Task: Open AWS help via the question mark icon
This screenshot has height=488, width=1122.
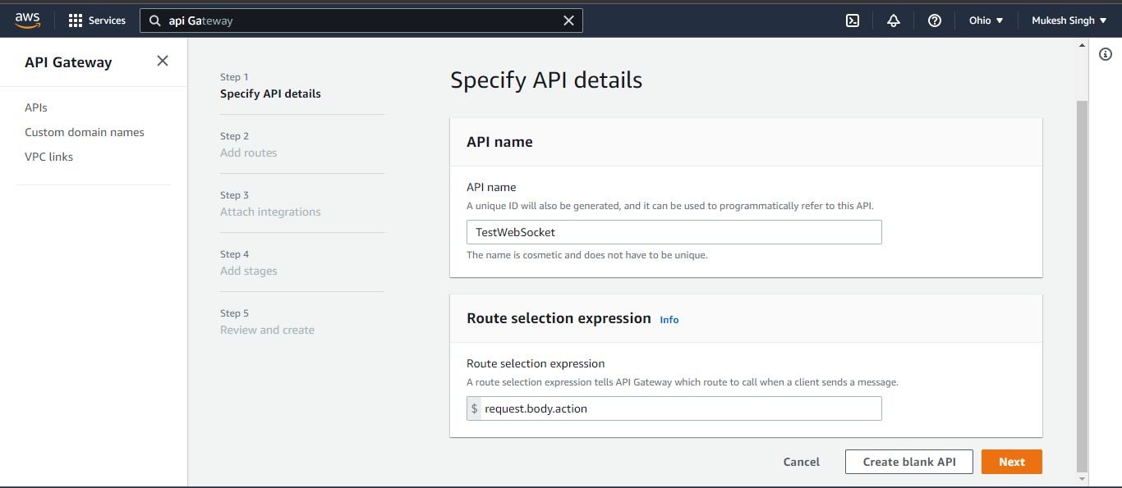Action: tap(934, 20)
